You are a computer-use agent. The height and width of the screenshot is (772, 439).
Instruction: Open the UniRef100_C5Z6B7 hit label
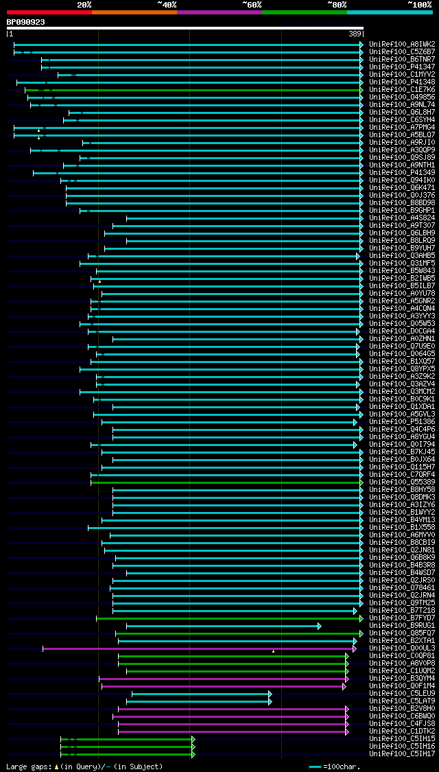point(402,51)
